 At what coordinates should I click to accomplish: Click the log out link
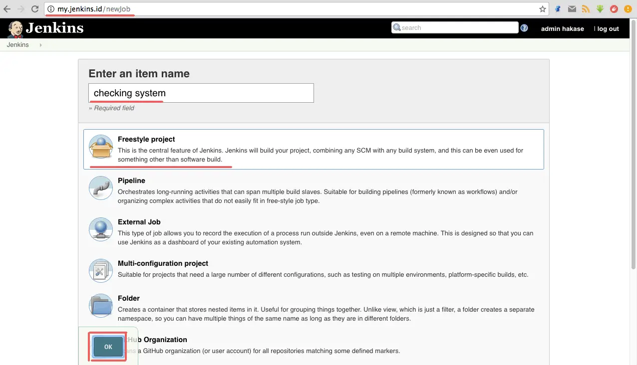coord(608,29)
